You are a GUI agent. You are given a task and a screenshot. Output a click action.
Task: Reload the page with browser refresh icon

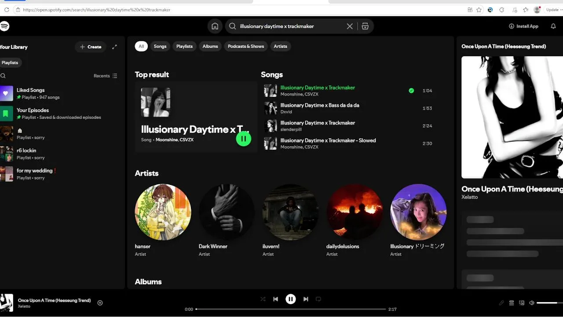pos(7,10)
